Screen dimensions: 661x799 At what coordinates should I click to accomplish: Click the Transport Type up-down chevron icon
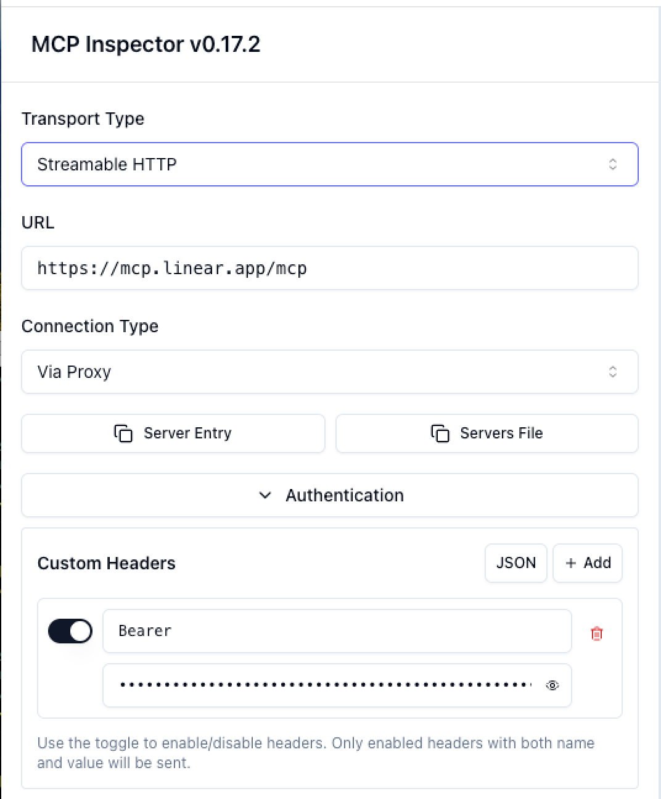[x=612, y=164]
